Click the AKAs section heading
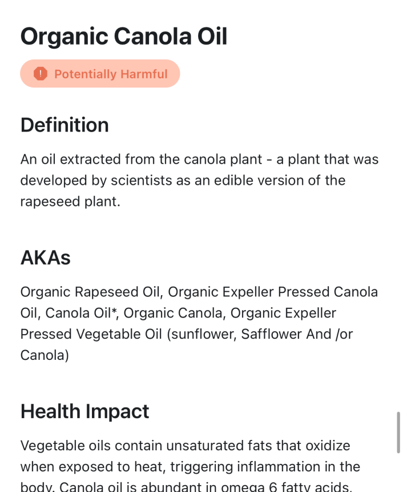Image resolution: width=403 pixels, height=492 pixels. coord(46,257)
